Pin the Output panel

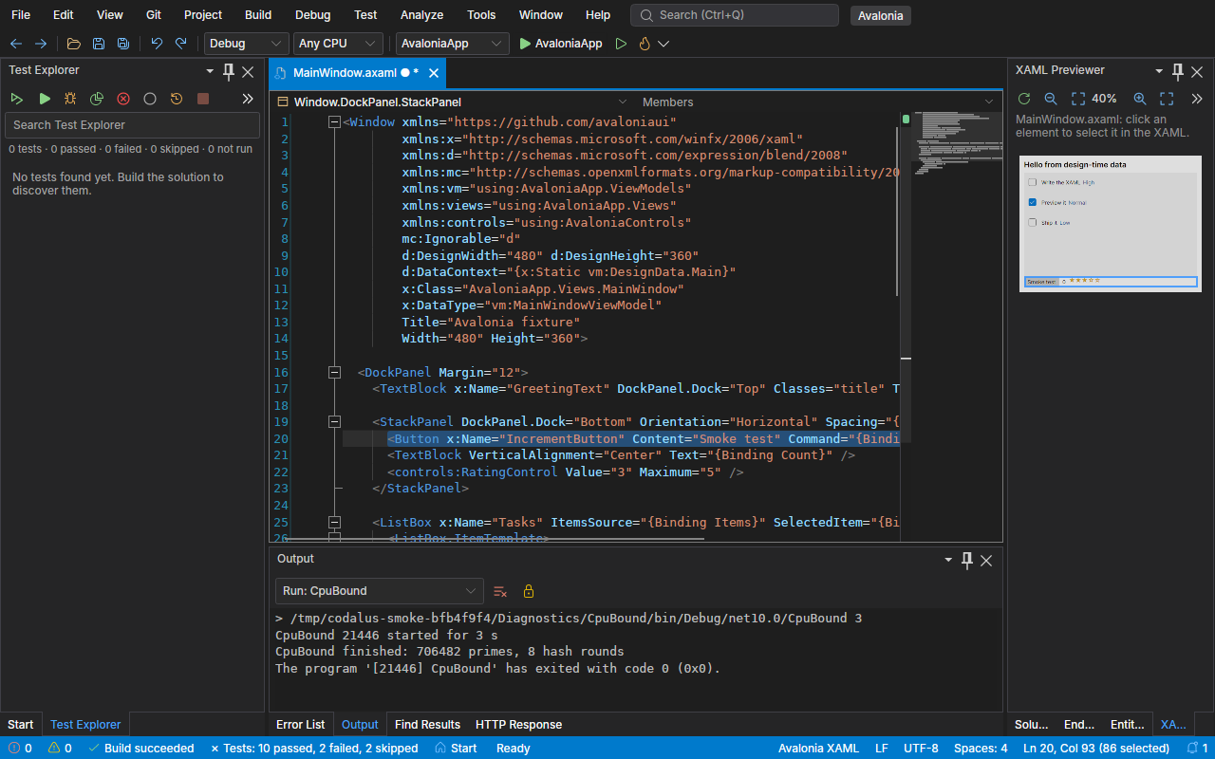[967, 560]
